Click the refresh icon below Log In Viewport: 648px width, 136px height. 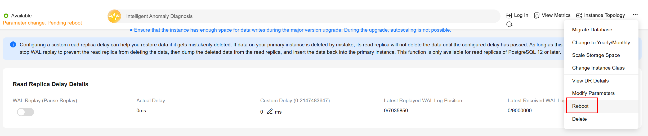509,24
